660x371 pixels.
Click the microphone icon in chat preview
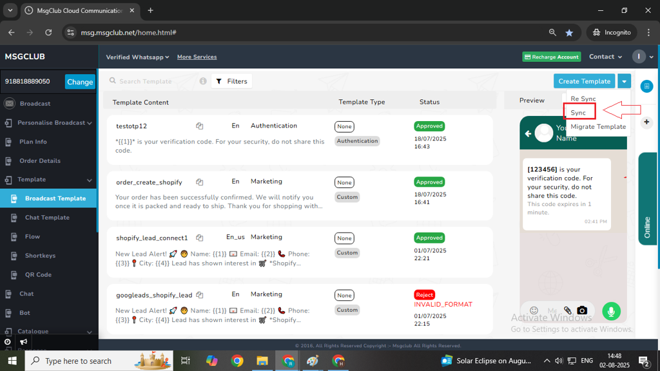point(610,311)
